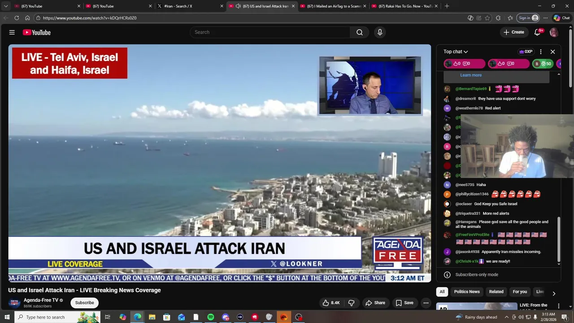The image size is (574, 323).
Task: Start voice search with the microphone icon
Action: coord(380,32)
